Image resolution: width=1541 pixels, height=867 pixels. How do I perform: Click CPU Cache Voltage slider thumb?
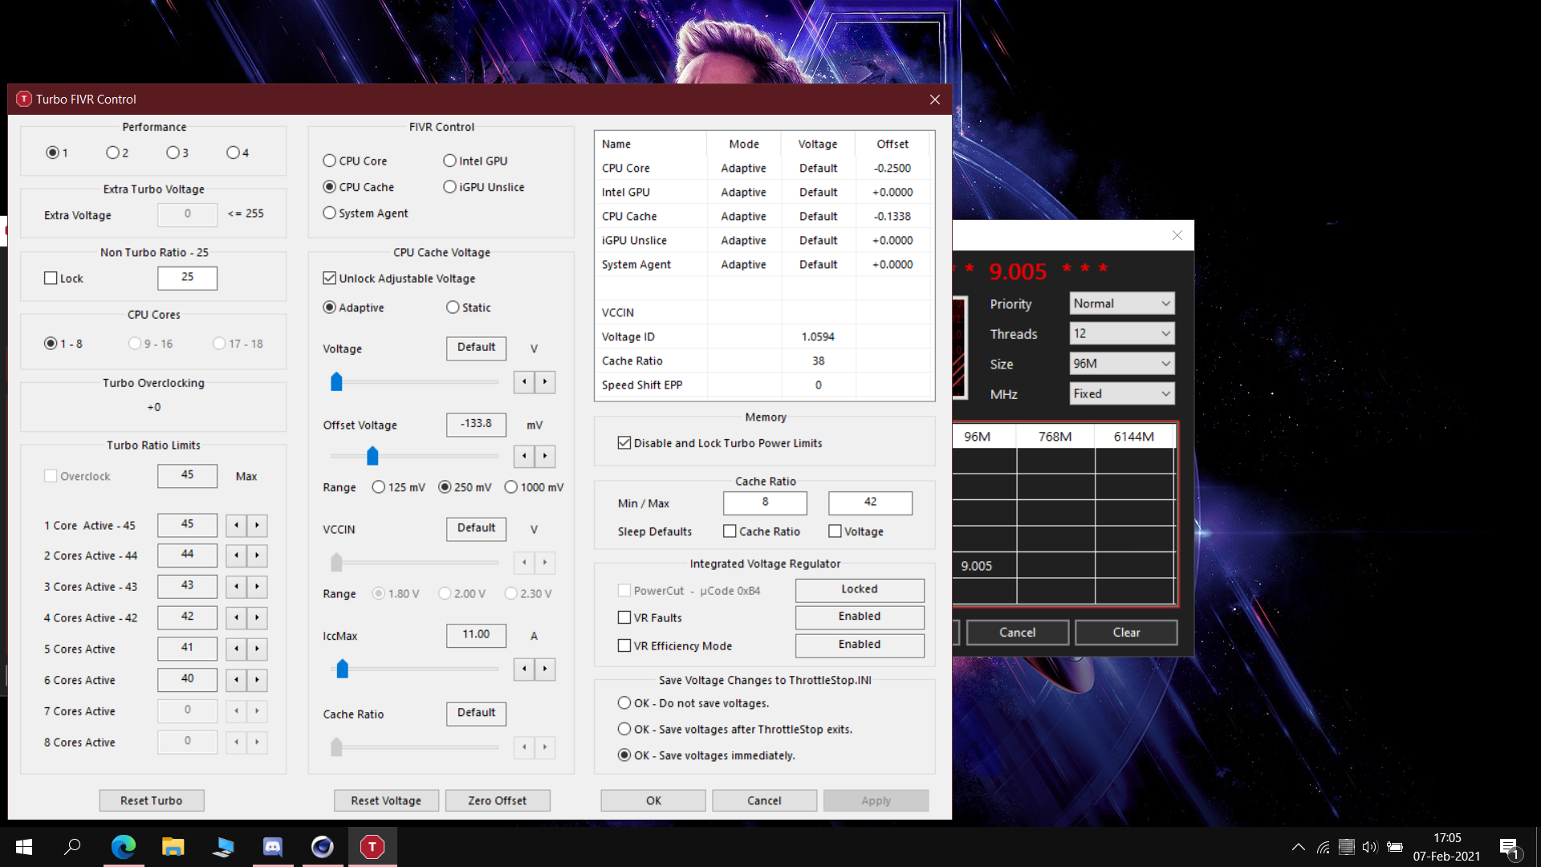coord(336,382)
